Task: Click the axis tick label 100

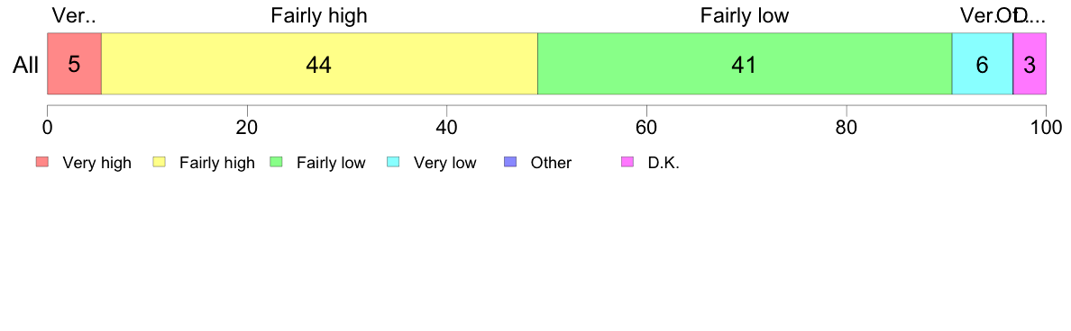Action: pyautogui.click(x=1046, y=127)
